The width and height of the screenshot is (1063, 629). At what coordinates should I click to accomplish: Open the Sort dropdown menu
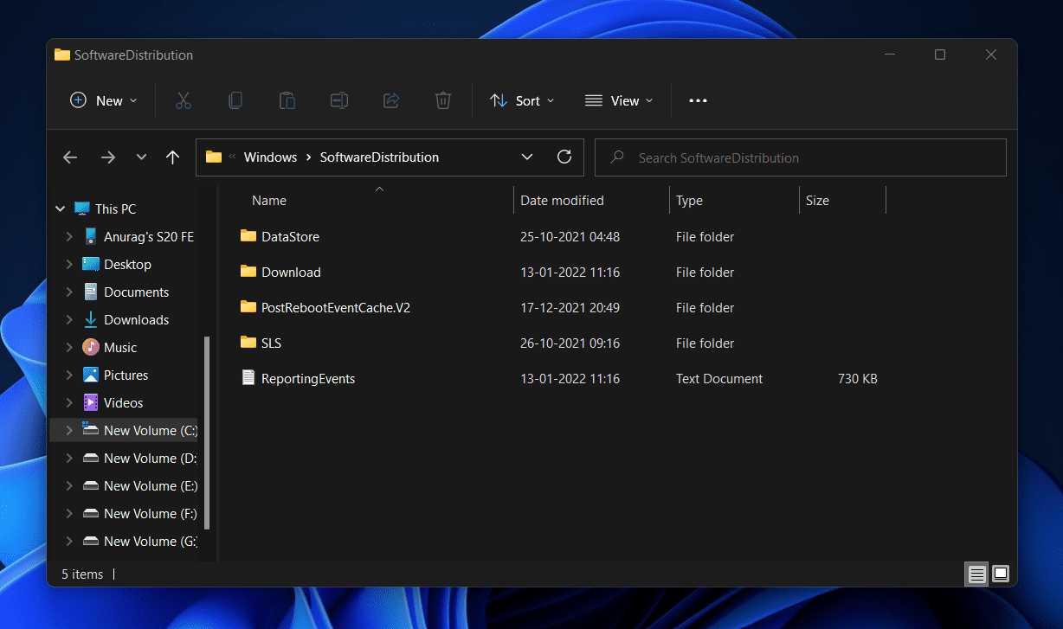click(522, 100)
